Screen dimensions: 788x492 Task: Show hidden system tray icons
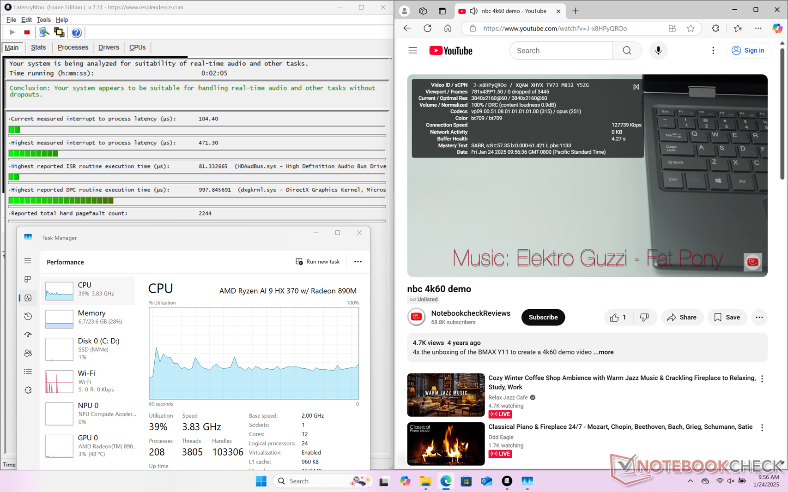pyautogui.click(x=690, y=481)
